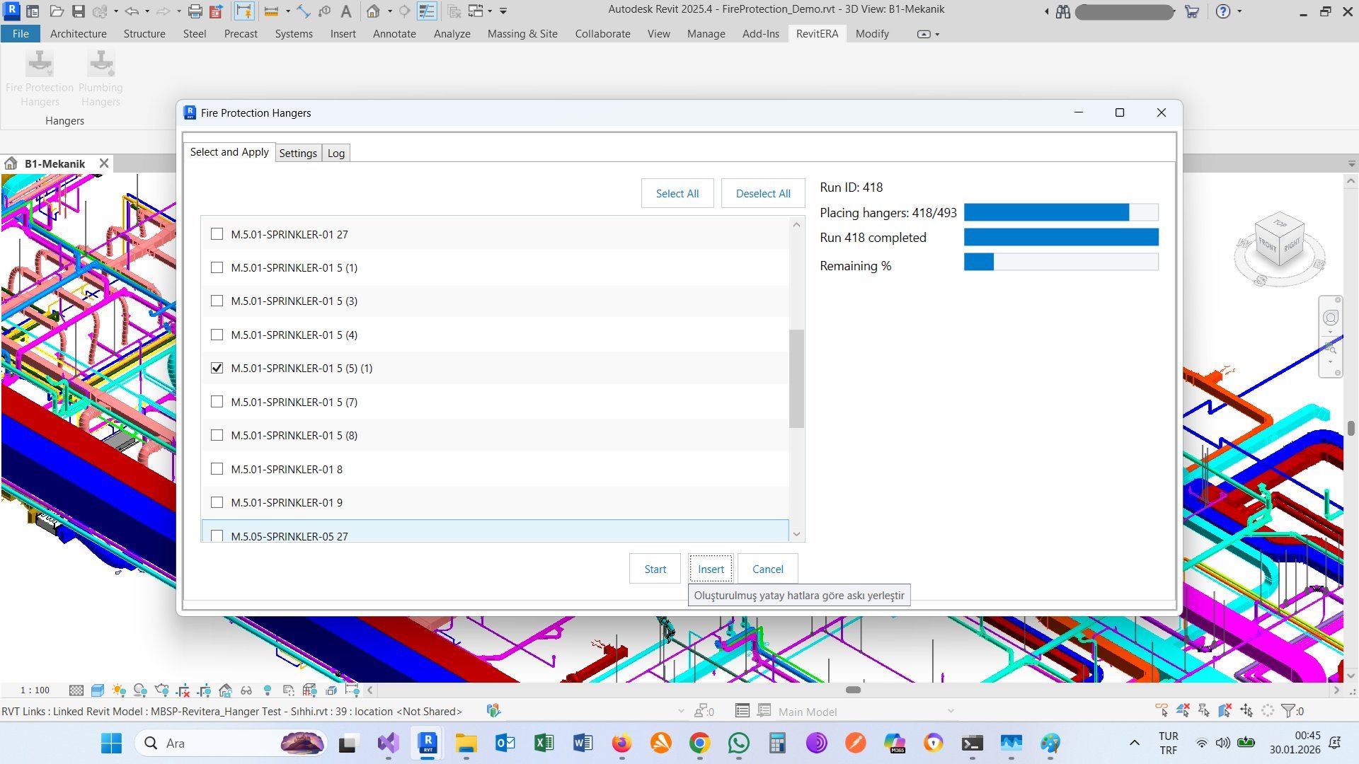Image resolution: width=1359 pixels, height=764 pixels.
Task: Click the Save icon in quick access toolbar
Action: pos(79,11)
